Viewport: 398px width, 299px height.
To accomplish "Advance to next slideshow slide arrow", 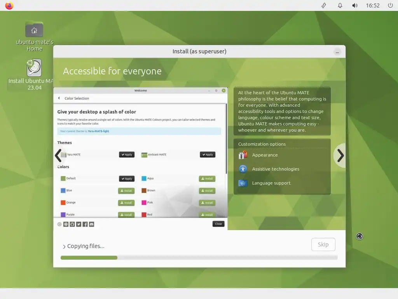I will [x=340, y=155].
